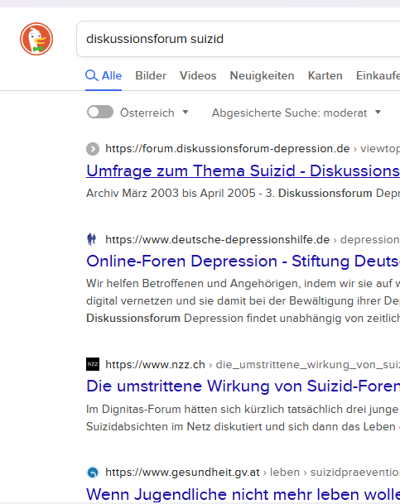400x504 pixels.
Task: Click the www.gesundheit.gv.at URL
Action: [x=182, y=473]
